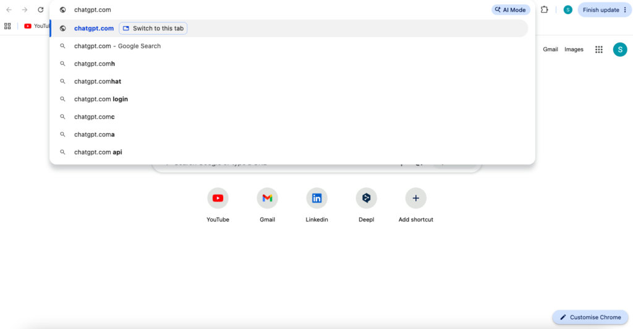633x329 pixels.
Task: Select the 'chatgpt.comhat' suggestion
Action: 289,82
